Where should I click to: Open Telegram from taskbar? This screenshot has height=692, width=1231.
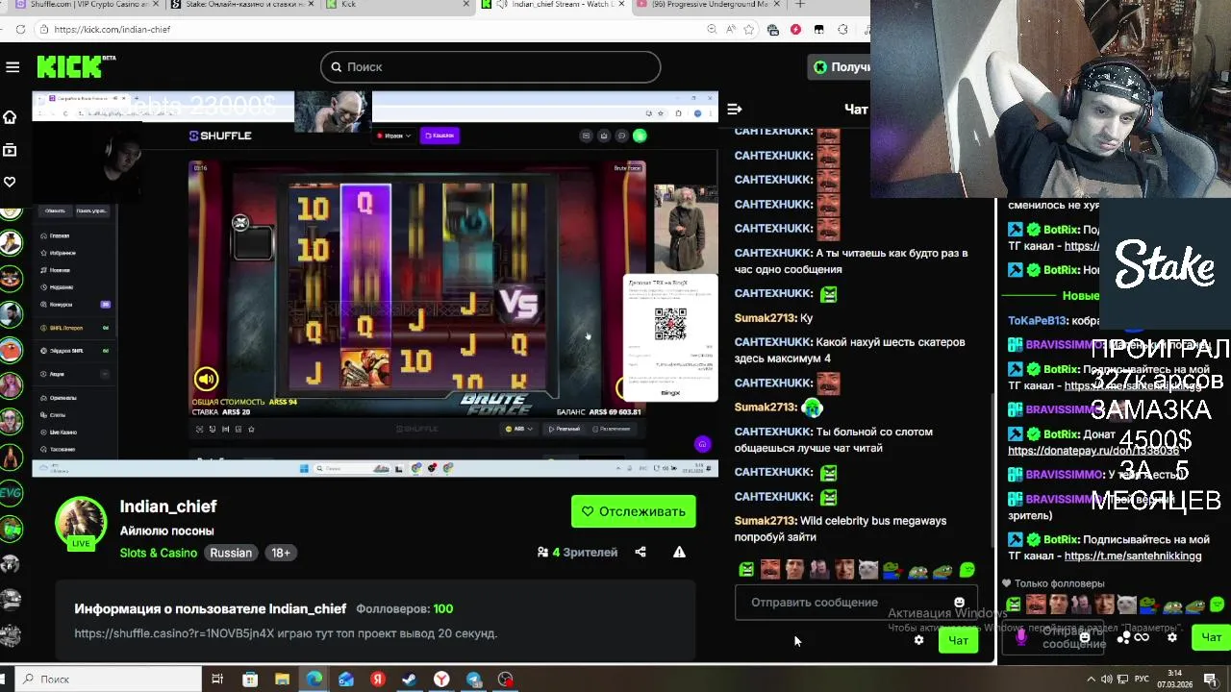click(473, 680)
